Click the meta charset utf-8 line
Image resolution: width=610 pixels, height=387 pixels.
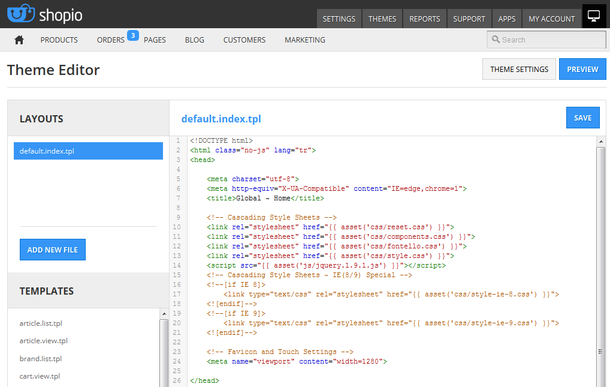[x=253, y=179]
